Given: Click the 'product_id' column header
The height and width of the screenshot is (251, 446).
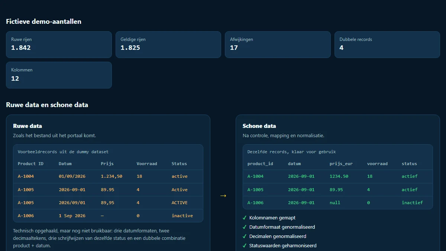Looking at the screenshot, I should click(260, 164).
